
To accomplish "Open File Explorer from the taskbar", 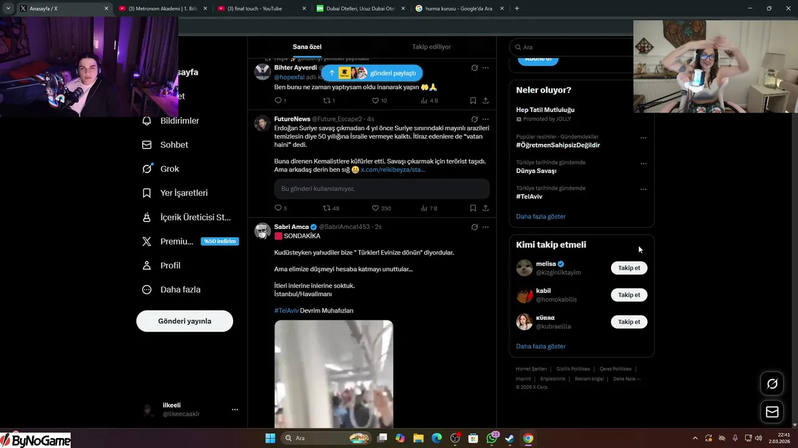I will pyautogui.click(x=418, y=438).
